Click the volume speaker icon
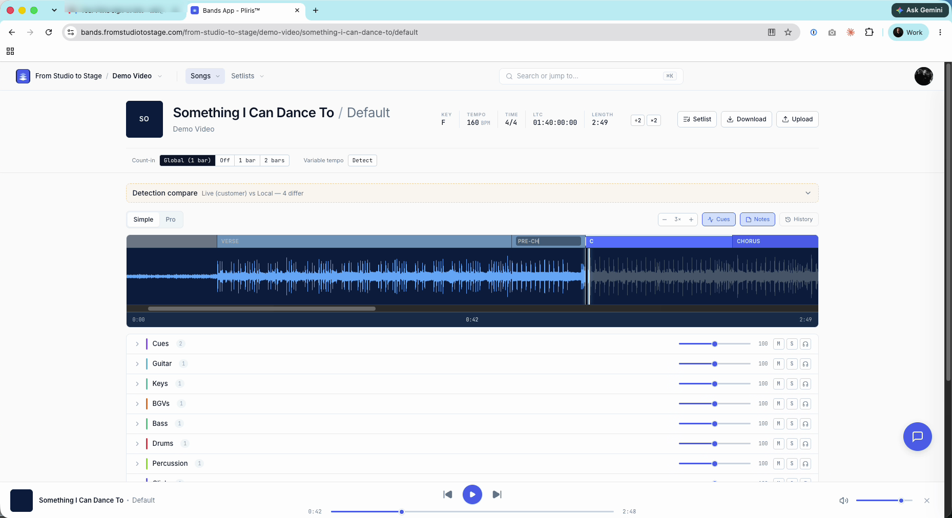This screenshot has width=952, height=518. (843, 501)
